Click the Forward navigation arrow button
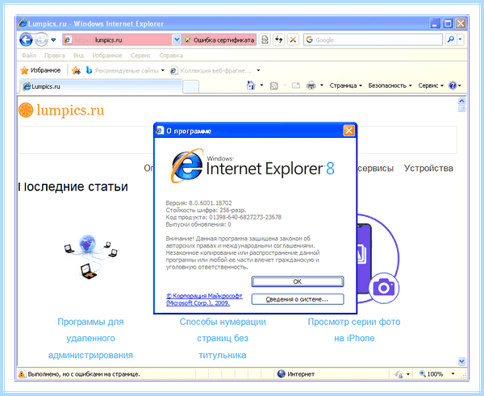The image size is (484, 396). coord(41,40)
